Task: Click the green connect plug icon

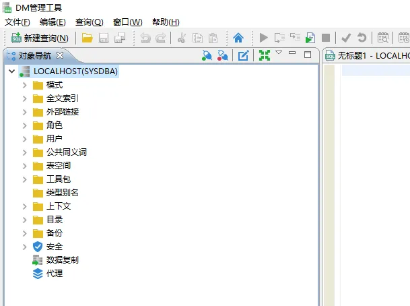Action: tap(207, 55)
